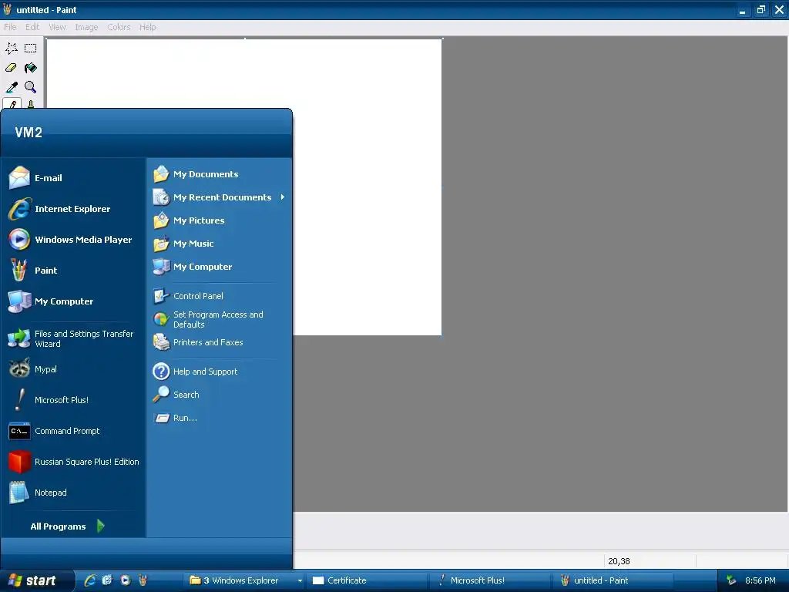Open the Run... dialog
This screenshot has height=592, width=789.
click(220, 418)
